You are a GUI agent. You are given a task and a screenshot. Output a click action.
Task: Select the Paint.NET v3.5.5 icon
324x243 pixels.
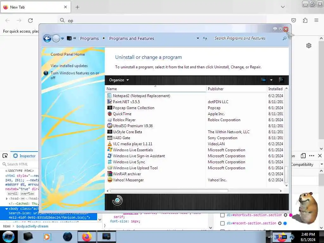point(109,102)
